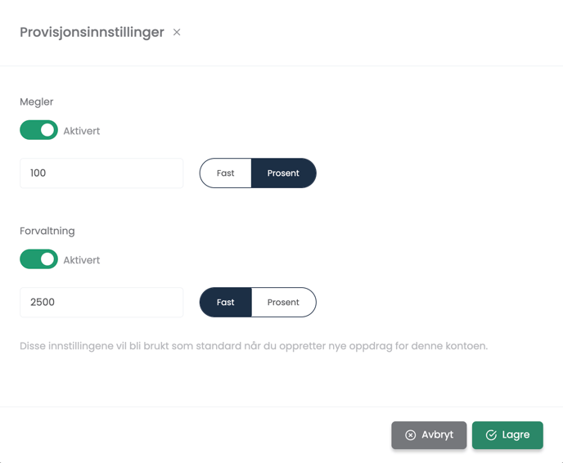Image resolution: width=563 pixels, height=463 pixels.
Task: Click the white knob on the Megler toggle
Action: [47, 130]
